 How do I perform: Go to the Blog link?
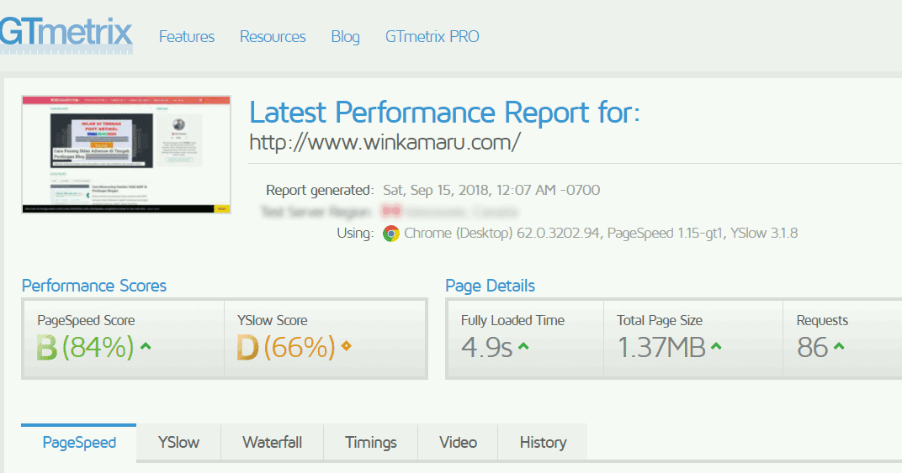(x=345, y=37)
